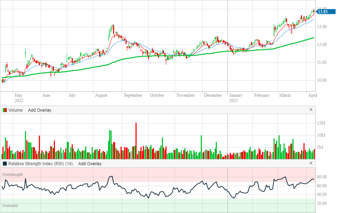Click the 10.00 price axis label
This screenshot has height=213, width=337.
click(322, 80)
